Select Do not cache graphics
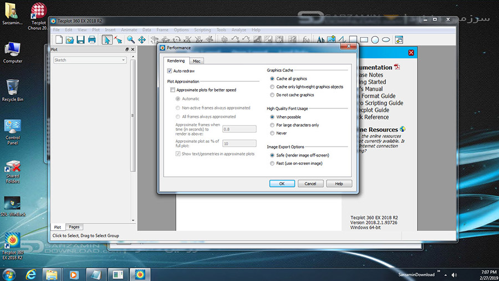 [x=272, y=95]
